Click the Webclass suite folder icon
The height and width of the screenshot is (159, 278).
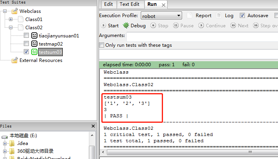(15, 11)
